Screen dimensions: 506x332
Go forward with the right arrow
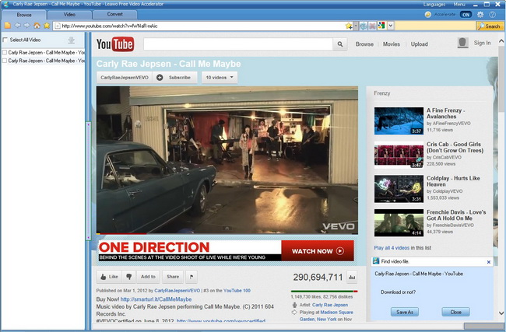tap(27, 26)
